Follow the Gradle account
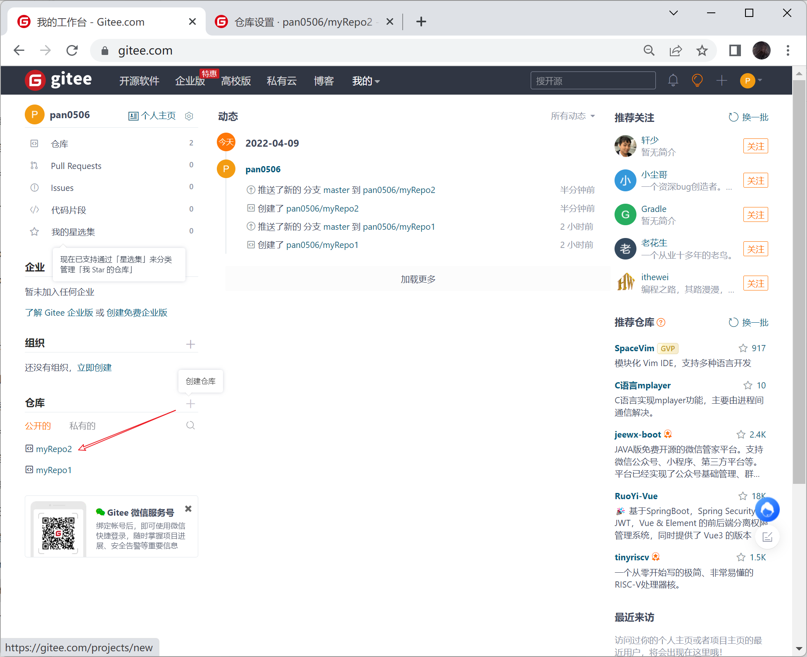The width and height of the screenshot is (807, 657). tap(755, 215)
